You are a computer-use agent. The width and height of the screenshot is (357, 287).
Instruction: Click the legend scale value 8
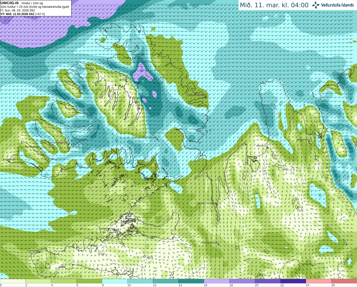103,285
